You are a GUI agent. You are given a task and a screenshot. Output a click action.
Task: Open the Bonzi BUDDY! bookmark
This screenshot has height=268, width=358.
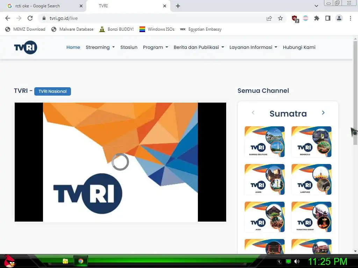(116, 29)
